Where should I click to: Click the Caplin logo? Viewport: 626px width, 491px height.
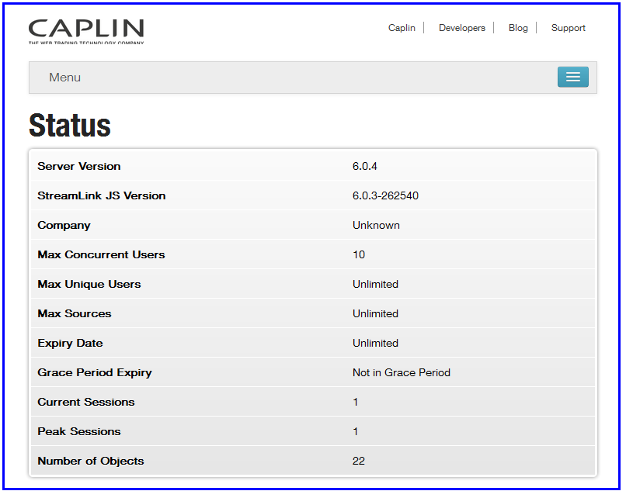[x=86, y=32]
